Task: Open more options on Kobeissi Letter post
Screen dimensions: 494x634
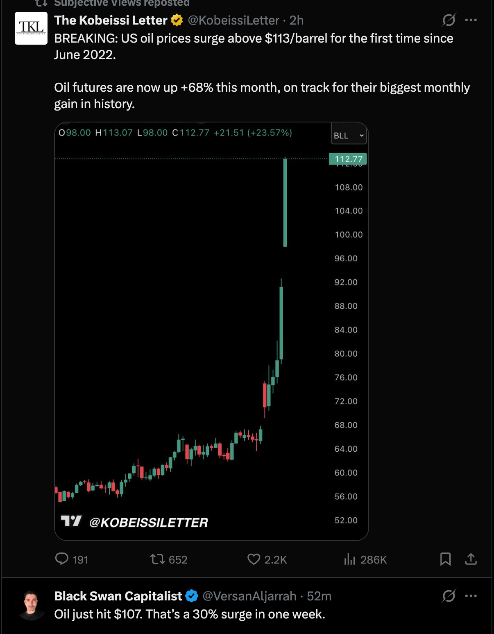Action: [x=471, y=20]
